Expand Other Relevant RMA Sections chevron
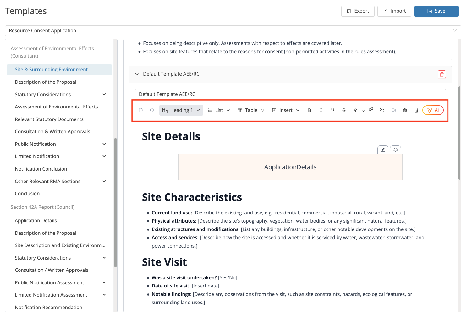The height and width of the screenshot is (316, 467). tap(104, 181)
